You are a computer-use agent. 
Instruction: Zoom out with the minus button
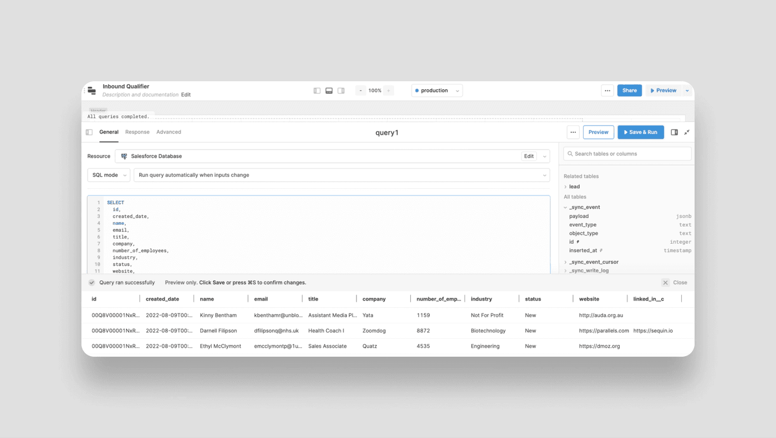361,91
